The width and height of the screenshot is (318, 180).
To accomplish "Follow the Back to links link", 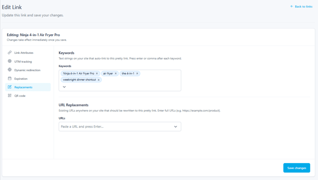I will [303, 6].
